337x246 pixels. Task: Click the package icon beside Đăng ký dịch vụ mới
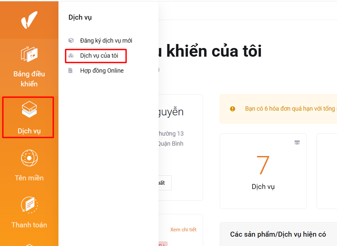(71, 40)
